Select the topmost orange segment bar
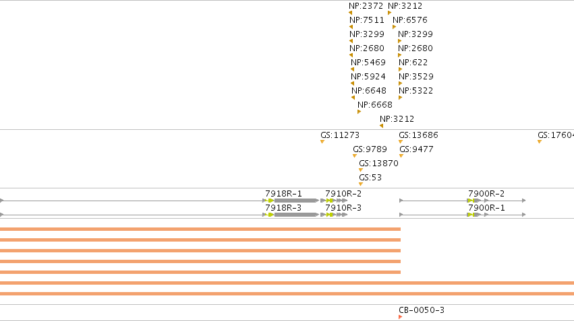The image size is (574, 321). pos(200,229)
